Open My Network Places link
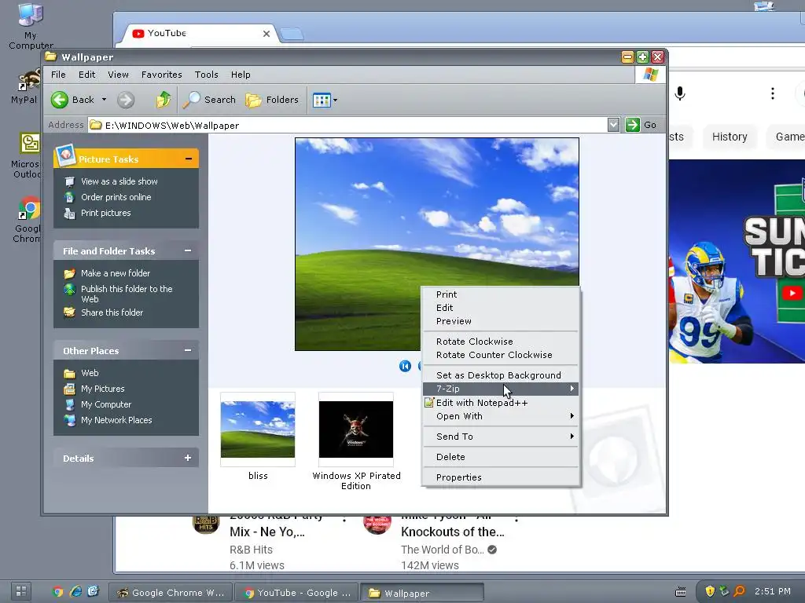 click(116, 420)
